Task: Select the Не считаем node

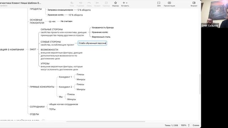Action: (67, 21)
